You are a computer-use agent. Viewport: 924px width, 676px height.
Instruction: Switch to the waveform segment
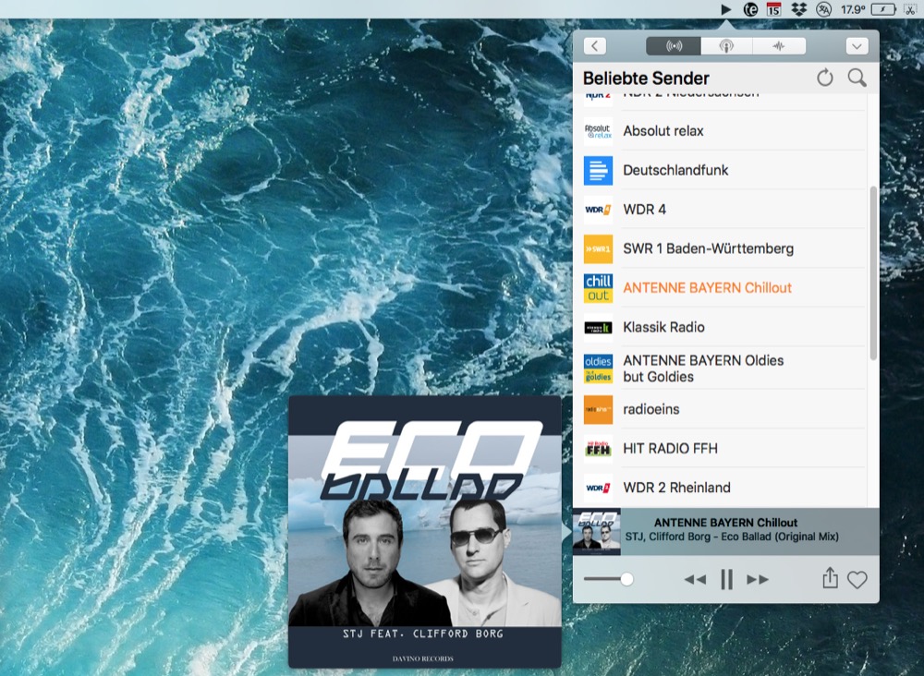(x=779, y=46)
